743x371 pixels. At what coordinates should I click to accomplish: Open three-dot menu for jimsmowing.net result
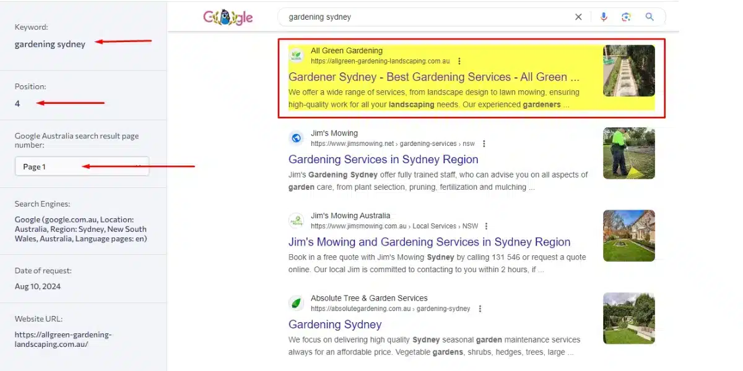tap(484, 143)
